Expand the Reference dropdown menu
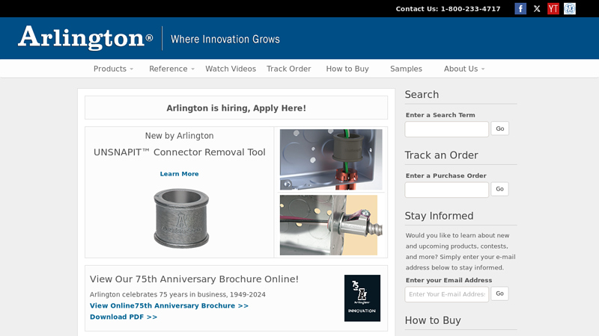 click(x=171, y=69)
